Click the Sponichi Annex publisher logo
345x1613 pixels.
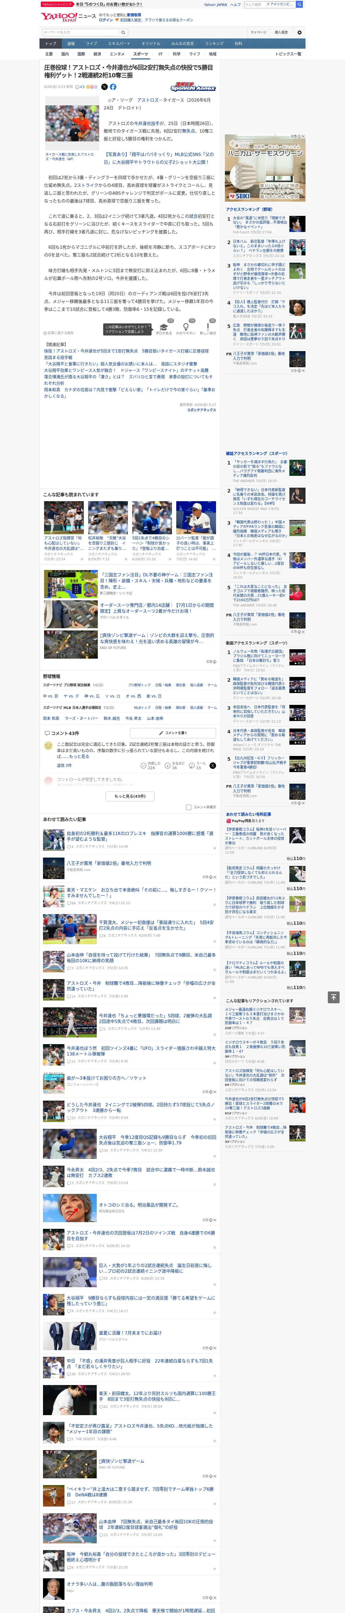(x=193, y=88)
